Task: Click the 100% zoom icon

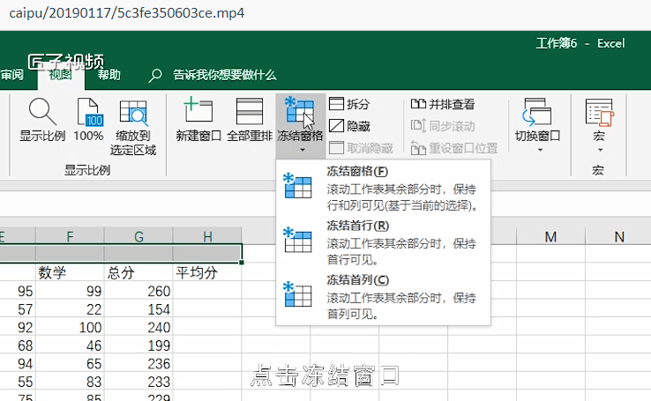Action: 88,114
